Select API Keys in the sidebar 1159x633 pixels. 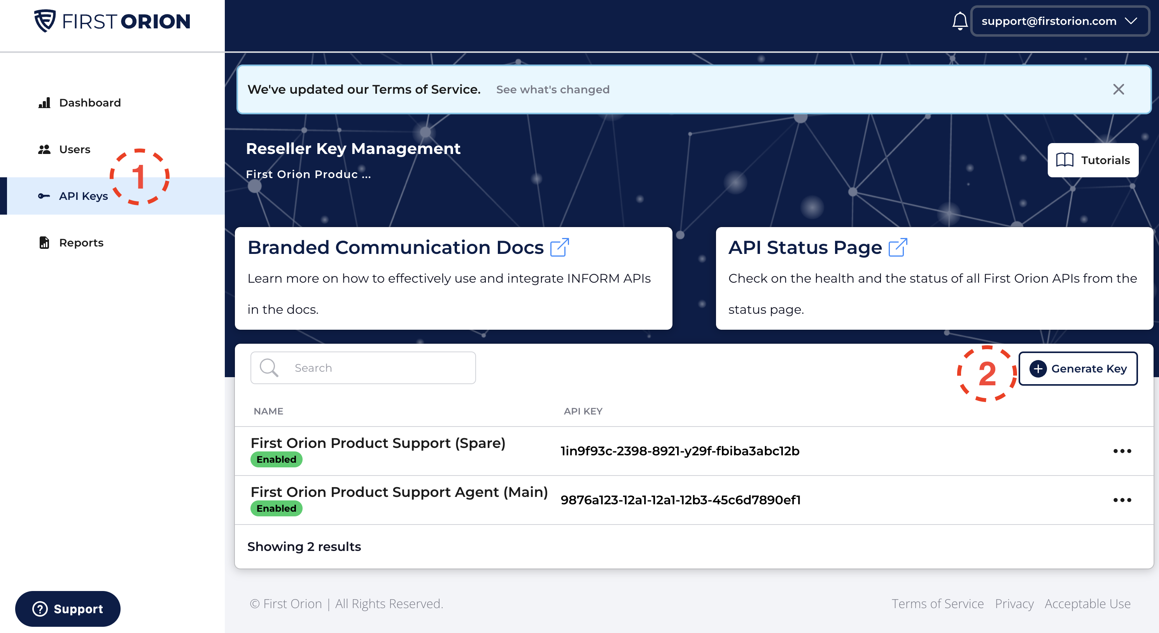(112, 196)
